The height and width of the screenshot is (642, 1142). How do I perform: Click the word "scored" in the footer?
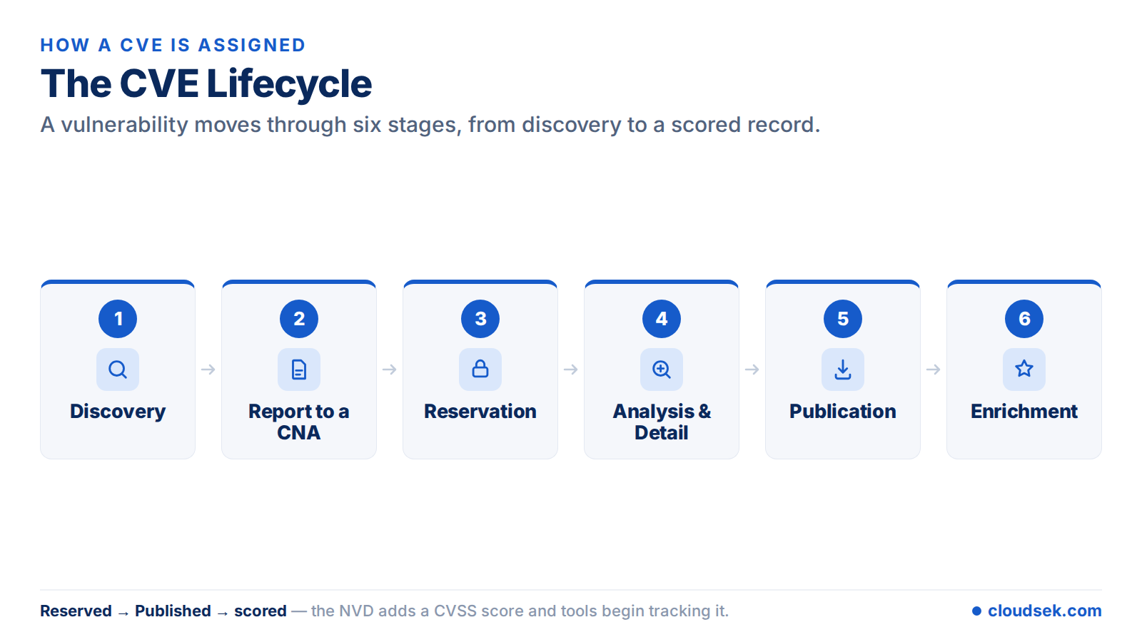[261, 611]
